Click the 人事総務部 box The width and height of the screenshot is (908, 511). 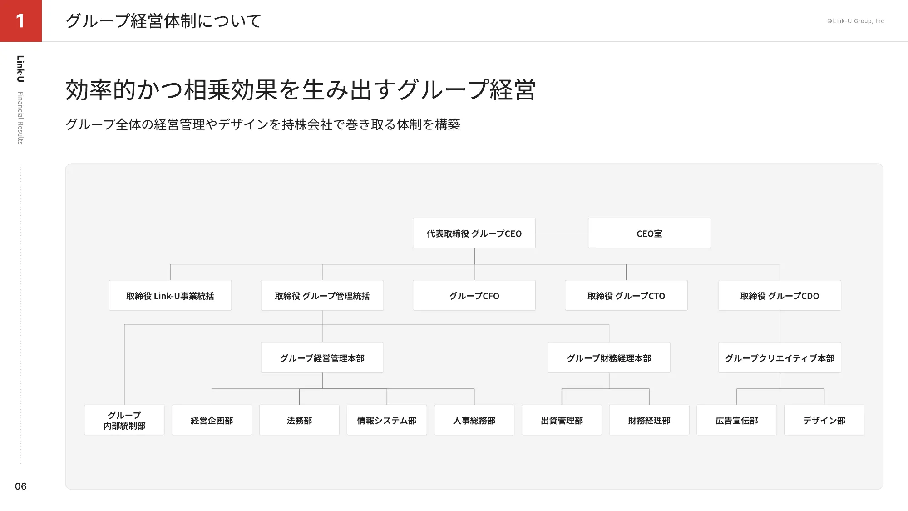pos(474,420)
